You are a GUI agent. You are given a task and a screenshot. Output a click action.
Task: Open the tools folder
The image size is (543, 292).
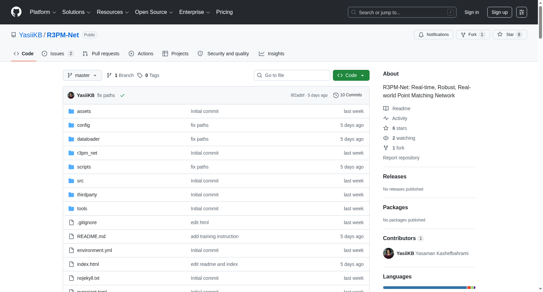82,209
